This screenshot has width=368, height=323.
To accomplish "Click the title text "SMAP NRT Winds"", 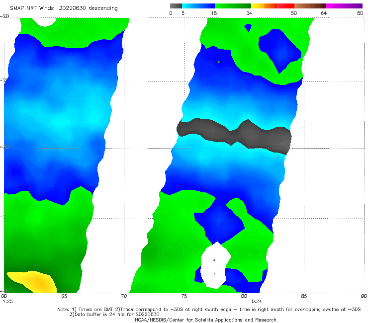I will 32,8.
